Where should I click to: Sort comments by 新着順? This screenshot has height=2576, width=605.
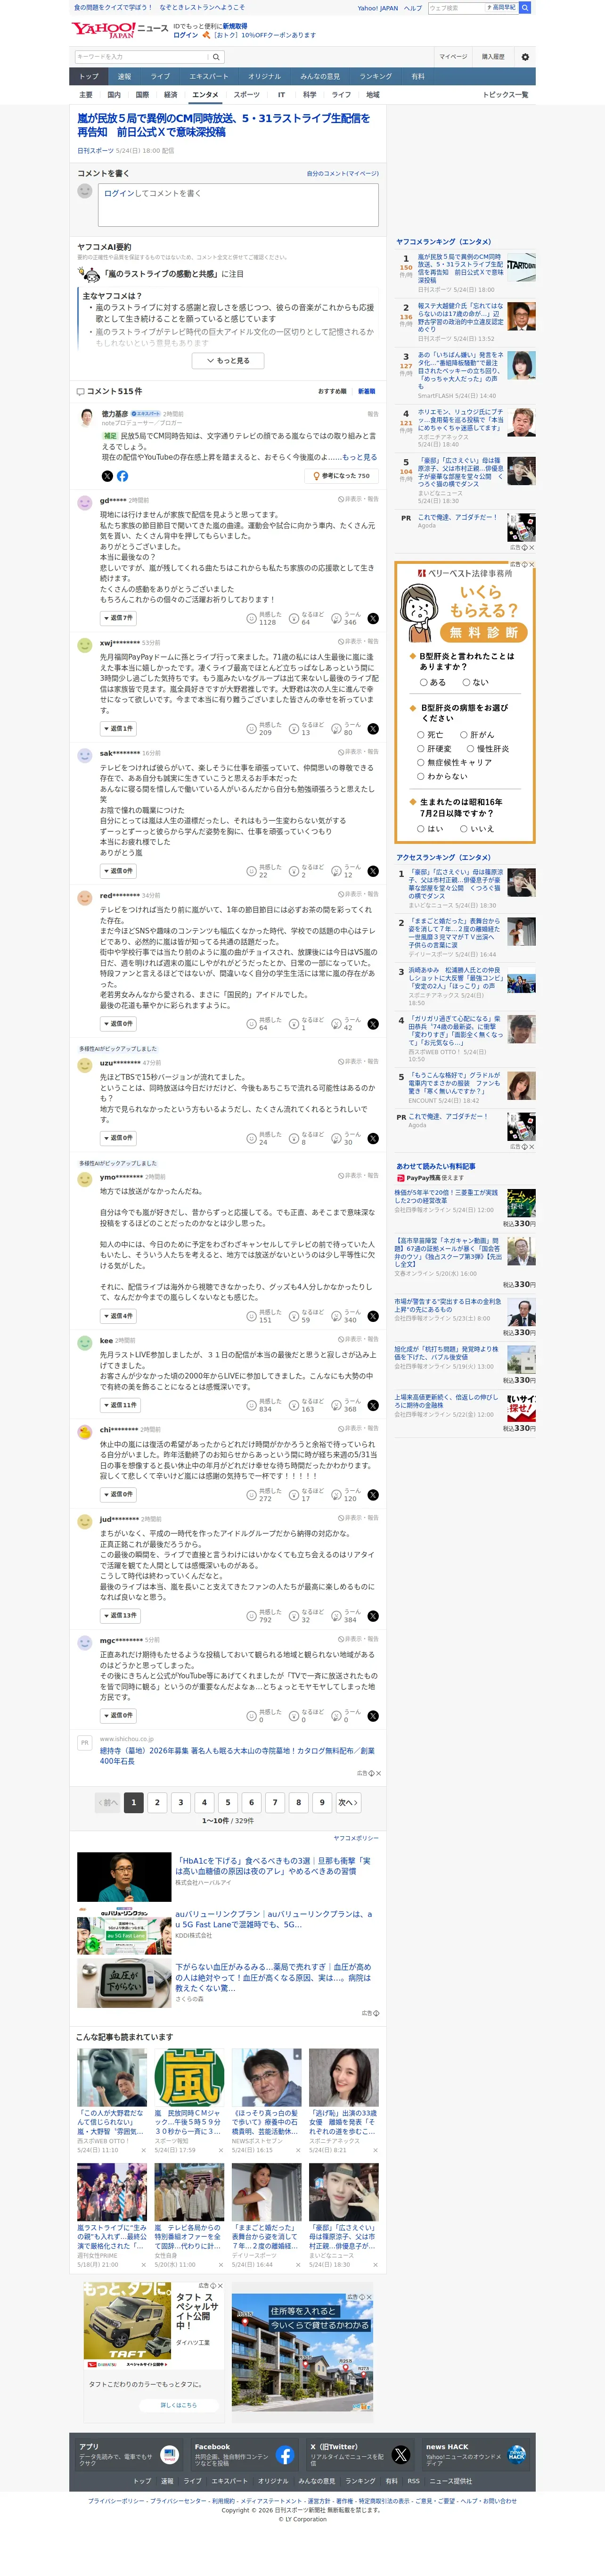367,391
